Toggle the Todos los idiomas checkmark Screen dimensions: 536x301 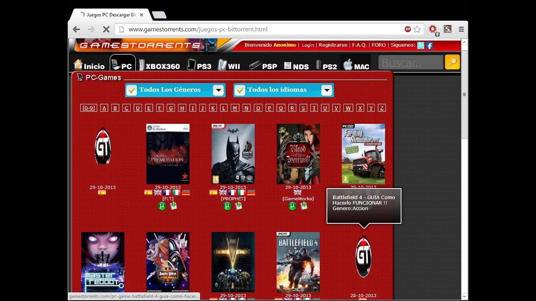[x=240, y=90]
